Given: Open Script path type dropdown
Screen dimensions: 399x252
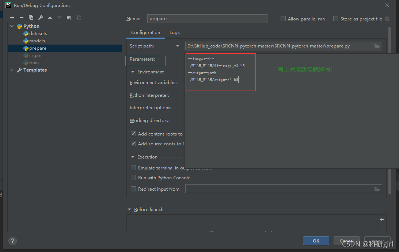Looking at the screenshot, I should click(x=177, y=46).
